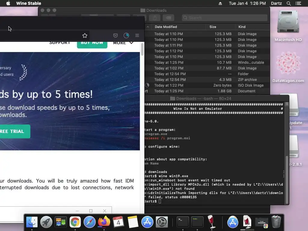This screenshot has width=308, height=231.
Task: Open DataWagon.com desktop icon
Action: tap(288, 67)
